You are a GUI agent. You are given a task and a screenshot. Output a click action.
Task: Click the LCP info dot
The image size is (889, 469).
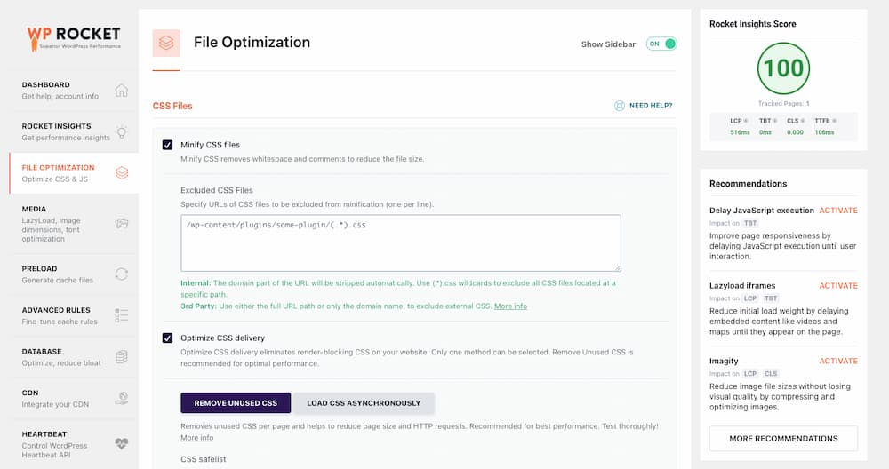tap(746, 121)
